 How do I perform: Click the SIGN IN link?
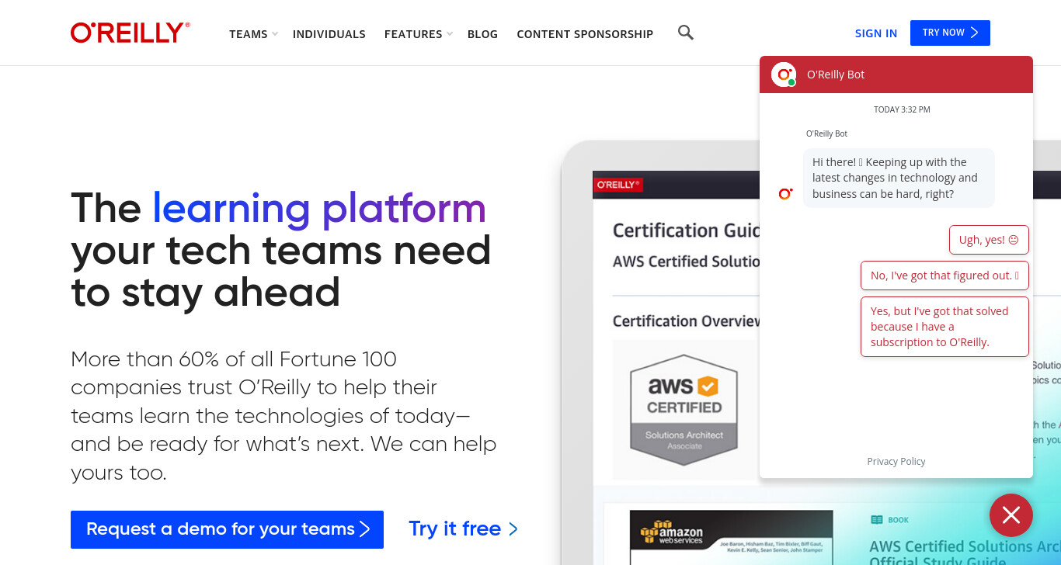(876, 33)
